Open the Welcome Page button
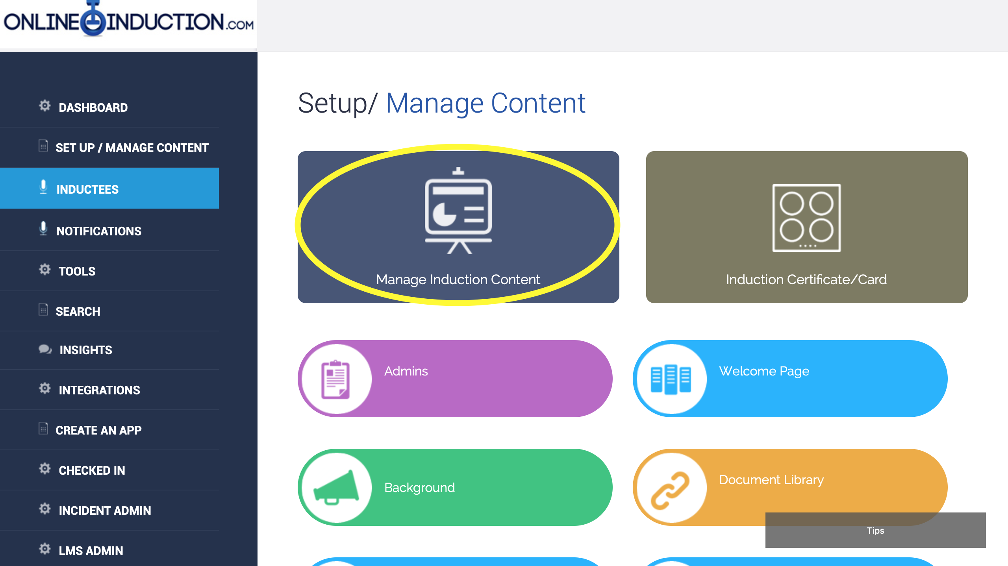This screenshot has width=1008, height=566. [x=790, y=379]
